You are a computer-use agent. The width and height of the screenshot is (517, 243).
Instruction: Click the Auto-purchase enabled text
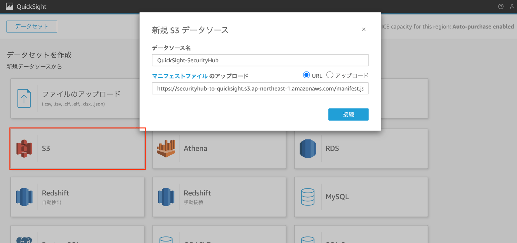tap(483, 27)
